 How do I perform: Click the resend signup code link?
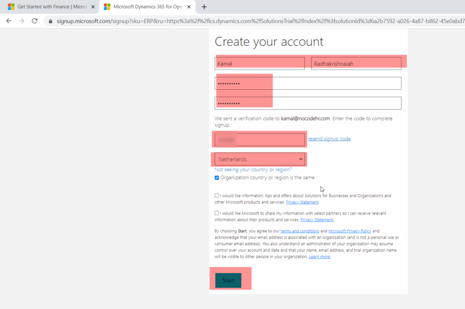pos(329,139)
